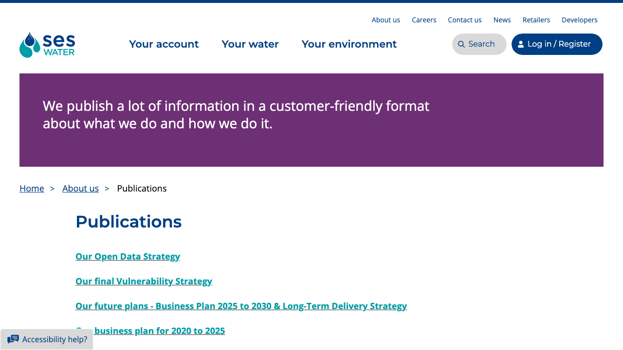Viewport: 623px width, 350px height.
Task: Click the Log in / Register button
Action: tap(556, 44)
